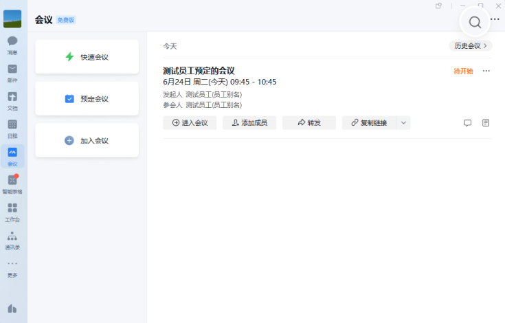Open the Calendar (日程) sidebar icon
Screen dimensions: 505x323
(12, 128)
